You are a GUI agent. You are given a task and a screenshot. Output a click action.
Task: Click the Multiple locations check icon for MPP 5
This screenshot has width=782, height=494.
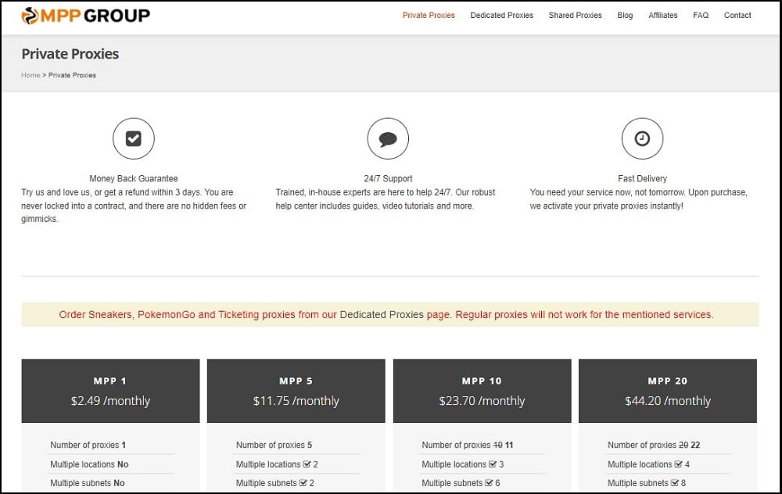pos(307,464)
